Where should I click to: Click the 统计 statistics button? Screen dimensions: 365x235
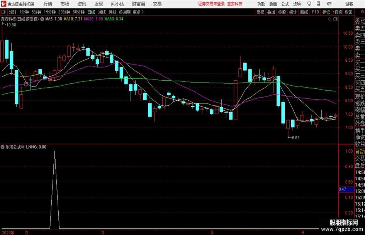293,12
